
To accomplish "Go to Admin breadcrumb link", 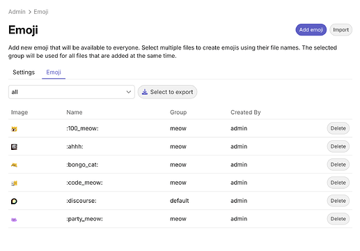I will tap(17, 12).
